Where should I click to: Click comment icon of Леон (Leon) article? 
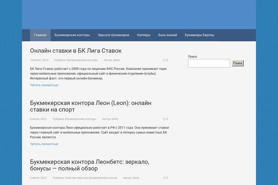tap(165, 119)
